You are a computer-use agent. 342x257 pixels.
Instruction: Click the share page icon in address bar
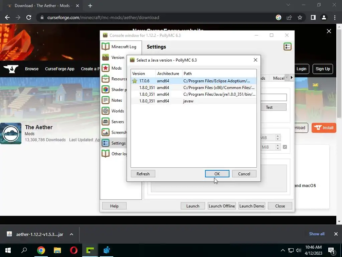tap(289, 17)
